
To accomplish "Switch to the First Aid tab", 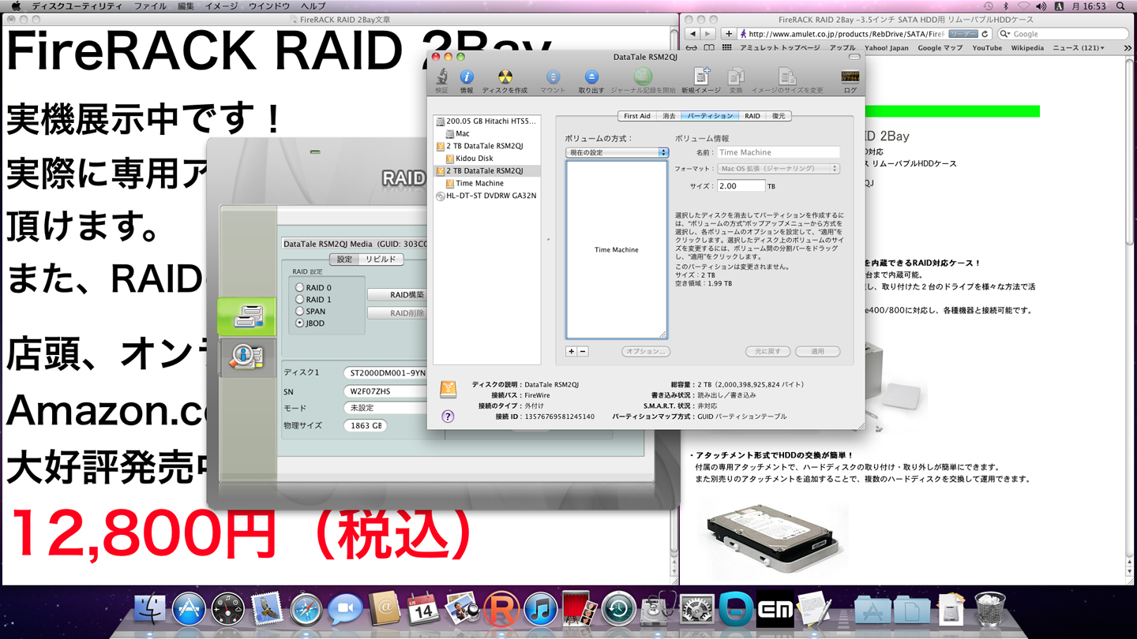I will (637, 116).
